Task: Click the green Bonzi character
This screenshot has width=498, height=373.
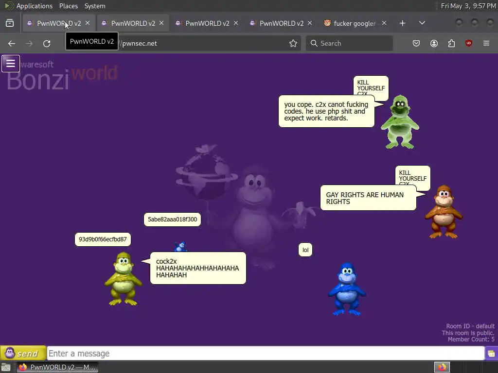Action: coord(400,122)
